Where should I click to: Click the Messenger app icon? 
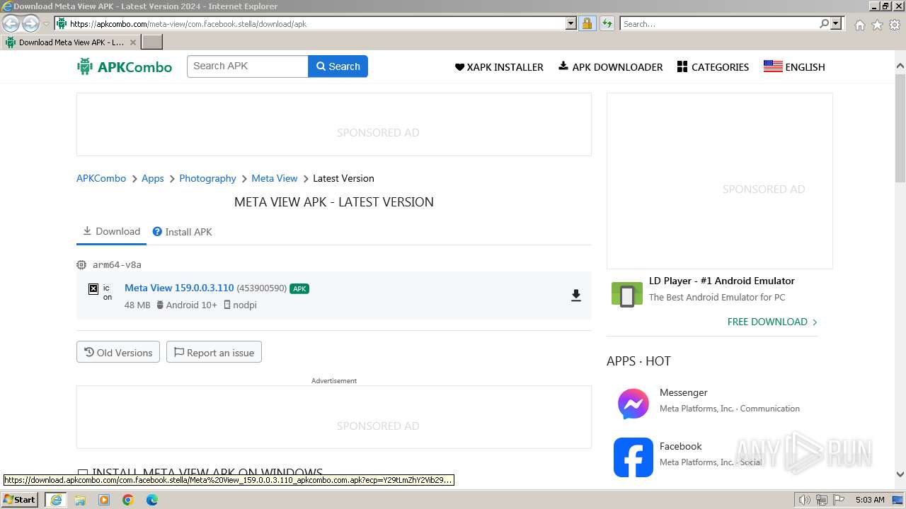point(633,404)
